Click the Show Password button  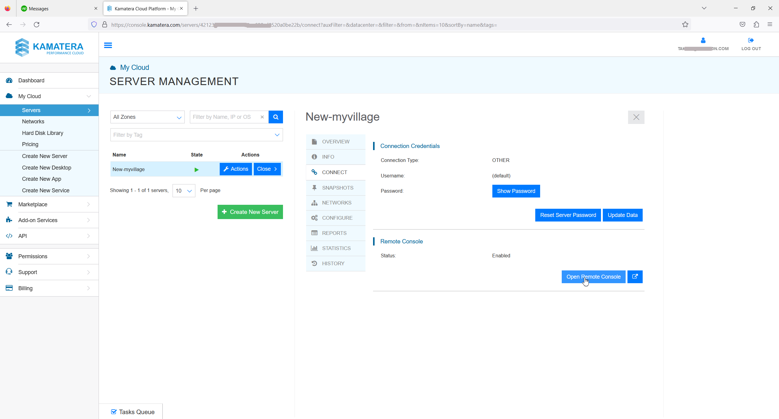(x=516, y=191)
